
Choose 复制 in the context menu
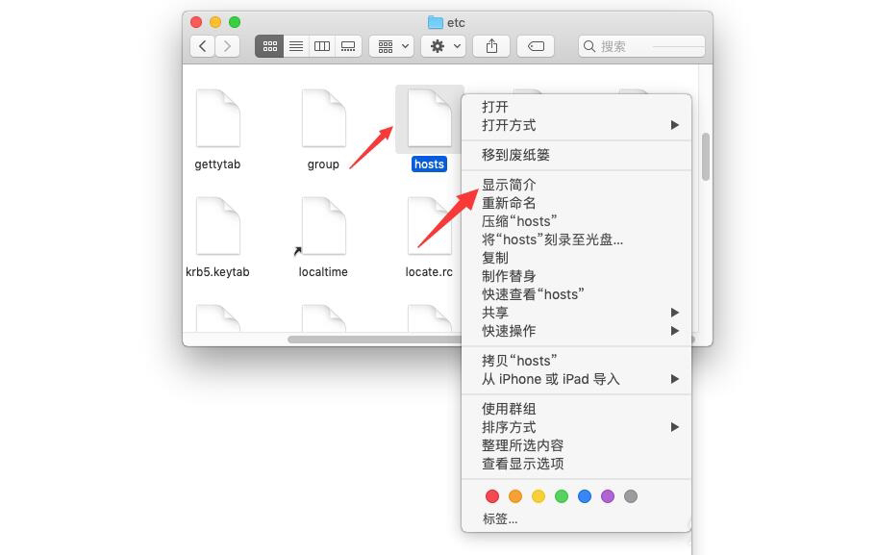coord(576,258)
